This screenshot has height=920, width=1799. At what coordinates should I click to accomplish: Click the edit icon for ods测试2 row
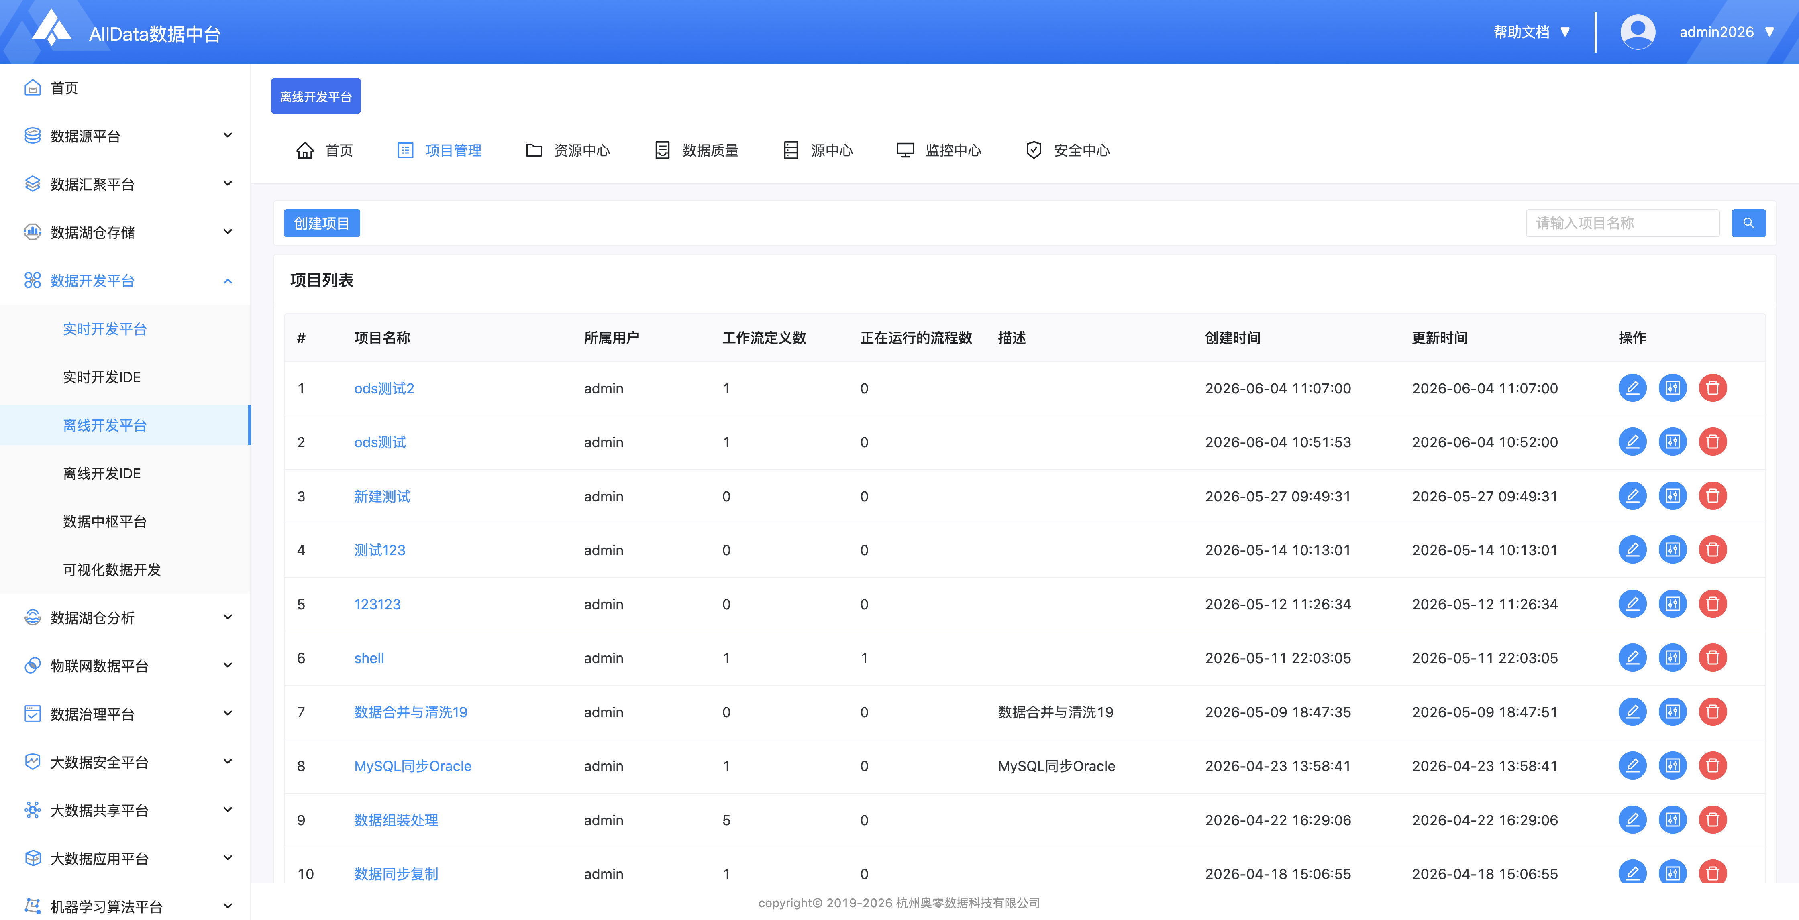(x=1632, y=388)
